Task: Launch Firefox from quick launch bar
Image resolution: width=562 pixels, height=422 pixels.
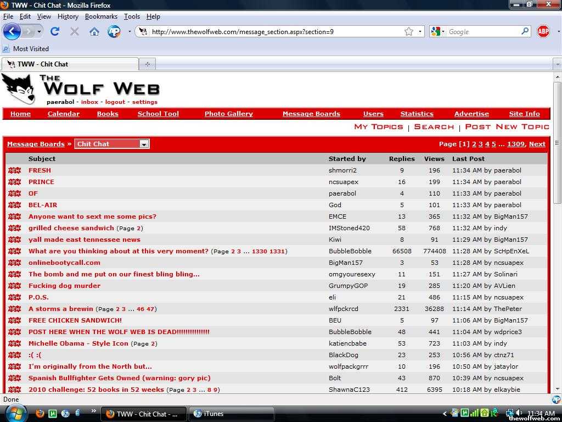Action: coord(40,413)
